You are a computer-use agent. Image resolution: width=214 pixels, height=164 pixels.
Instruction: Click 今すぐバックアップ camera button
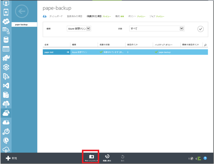tap(91, 158)
